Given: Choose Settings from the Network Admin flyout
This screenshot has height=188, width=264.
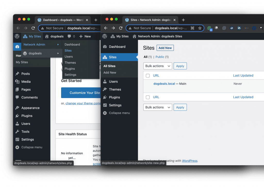Looking at the screenshot, I should click(70, 75).
